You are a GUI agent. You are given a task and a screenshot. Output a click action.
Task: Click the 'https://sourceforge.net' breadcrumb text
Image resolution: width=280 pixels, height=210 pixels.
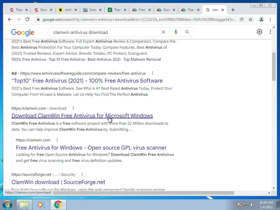31,174
